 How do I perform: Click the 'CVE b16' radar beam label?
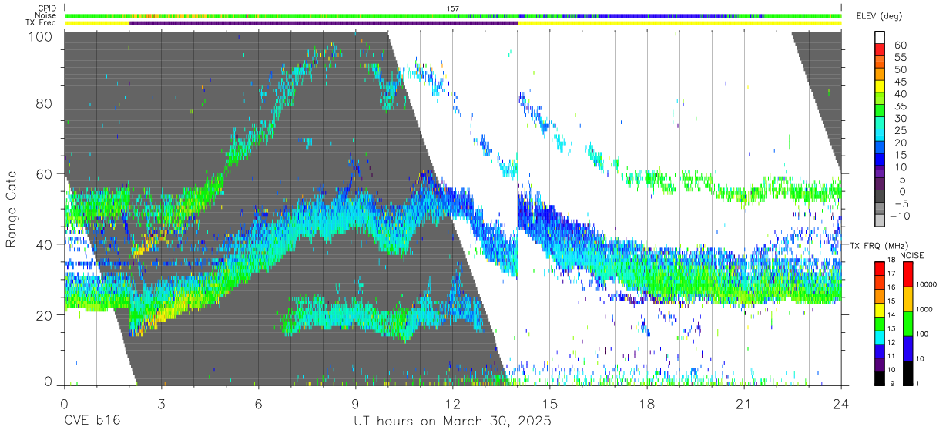pos(92,422)
